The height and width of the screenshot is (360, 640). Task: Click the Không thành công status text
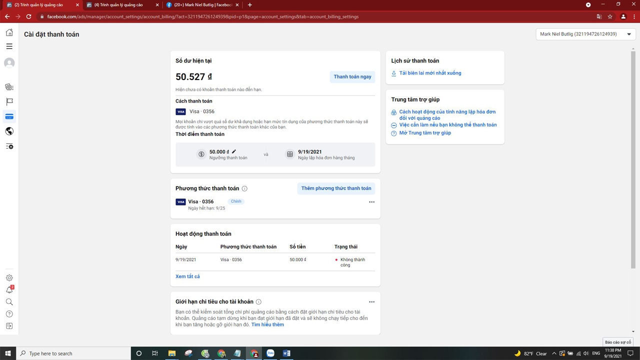coord(352,262)
